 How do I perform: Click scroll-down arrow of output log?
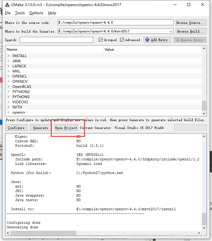pyautogui.click(x=204, y=228)
